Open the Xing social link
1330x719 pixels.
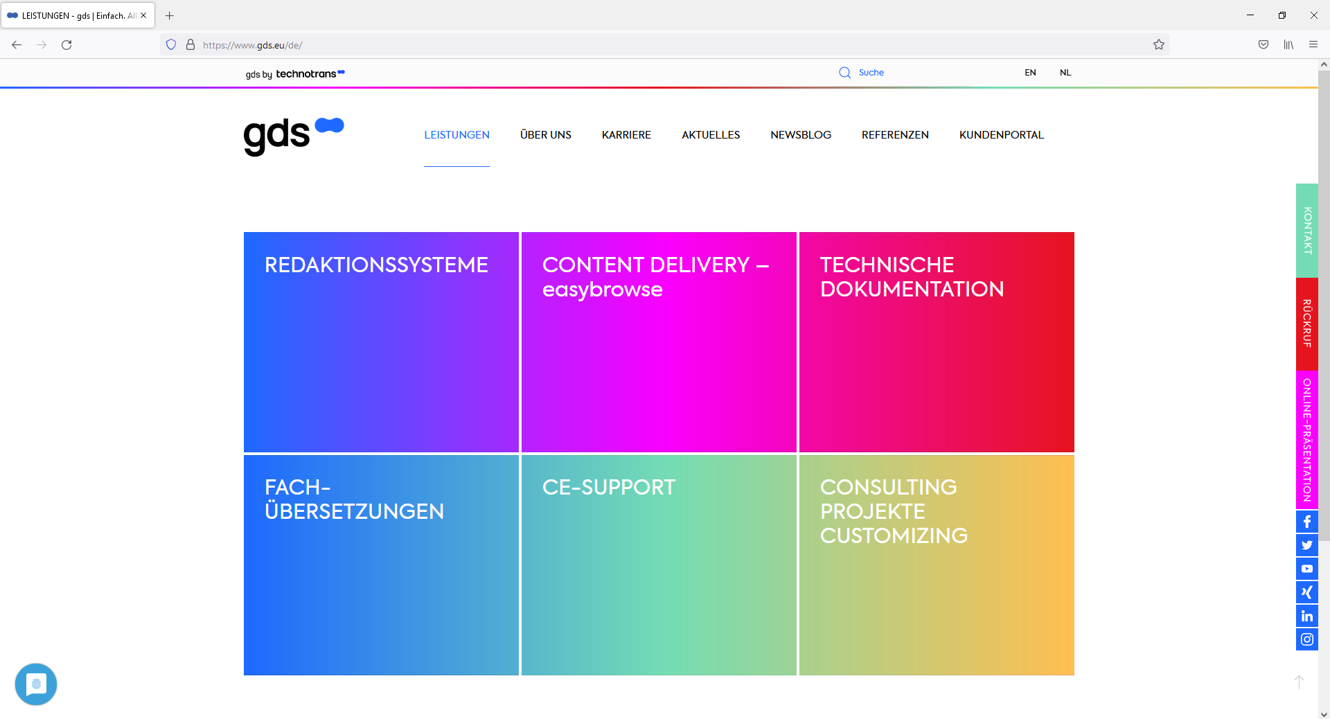(x=1307, y=592)
